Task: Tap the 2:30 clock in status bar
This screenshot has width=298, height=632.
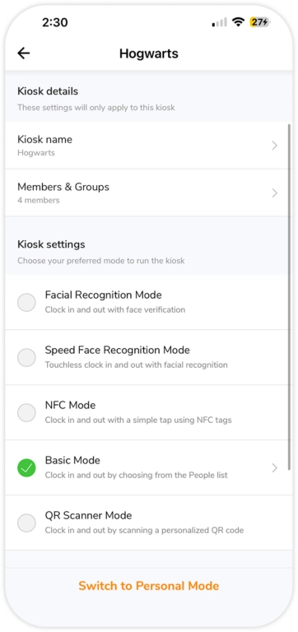Action: [x=55, y=22]
